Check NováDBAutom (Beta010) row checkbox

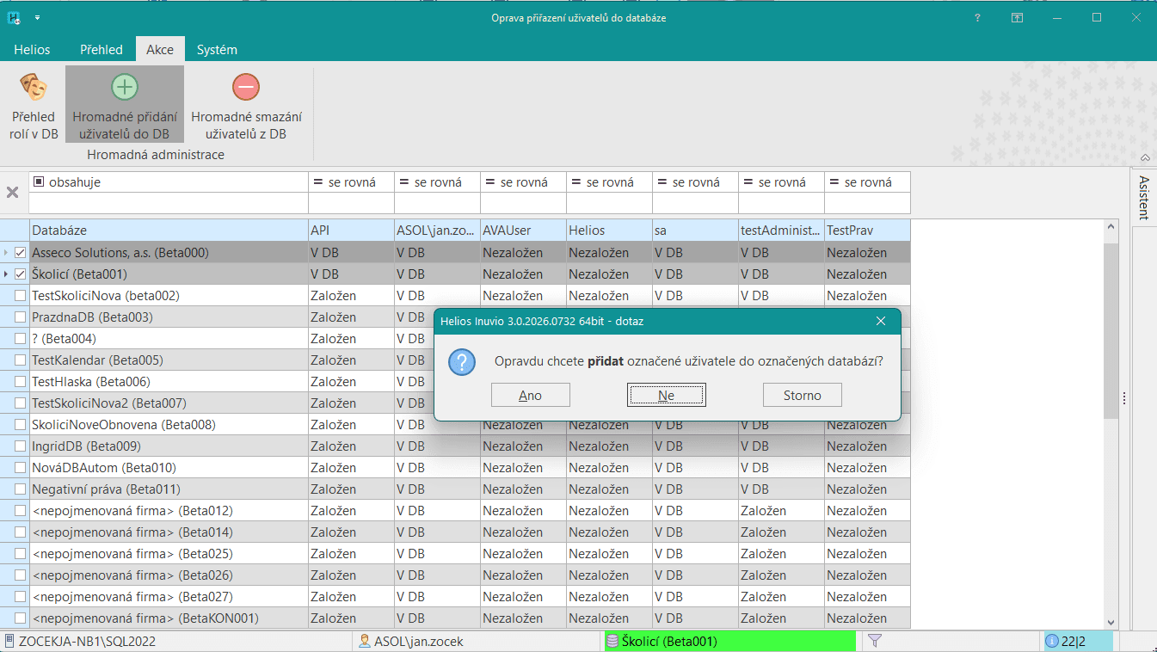21,468
